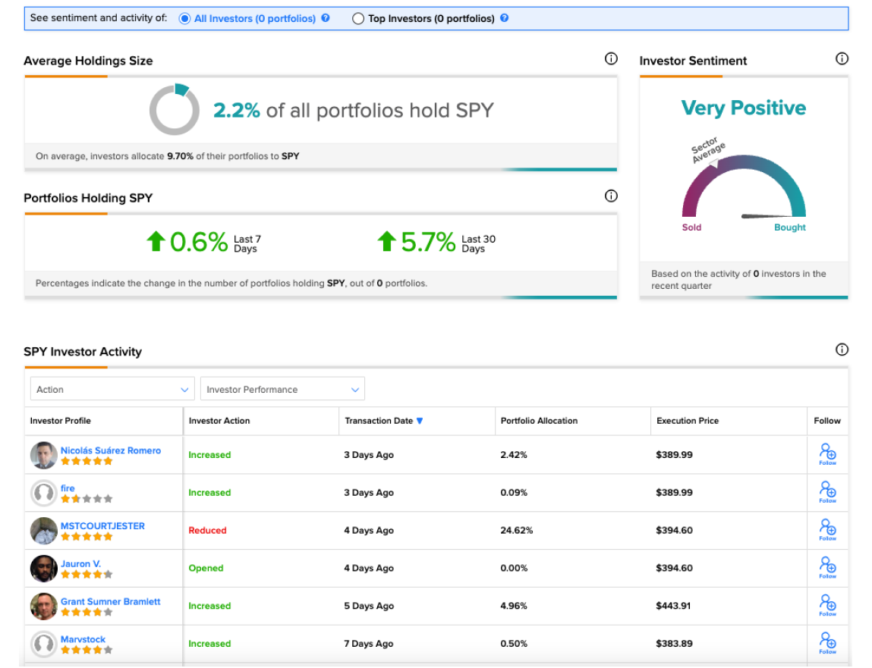Sort by Transaction Date column arrow
Image resolution: width=872 pixels, height=668 pixels.
(x=420, y=421)
